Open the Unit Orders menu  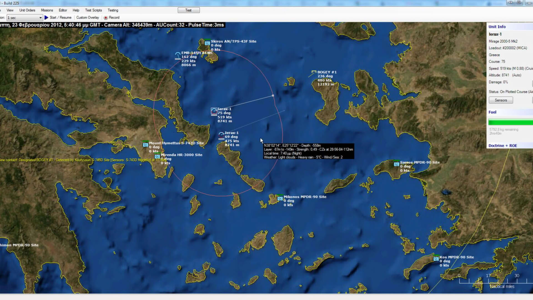point(27,10)
